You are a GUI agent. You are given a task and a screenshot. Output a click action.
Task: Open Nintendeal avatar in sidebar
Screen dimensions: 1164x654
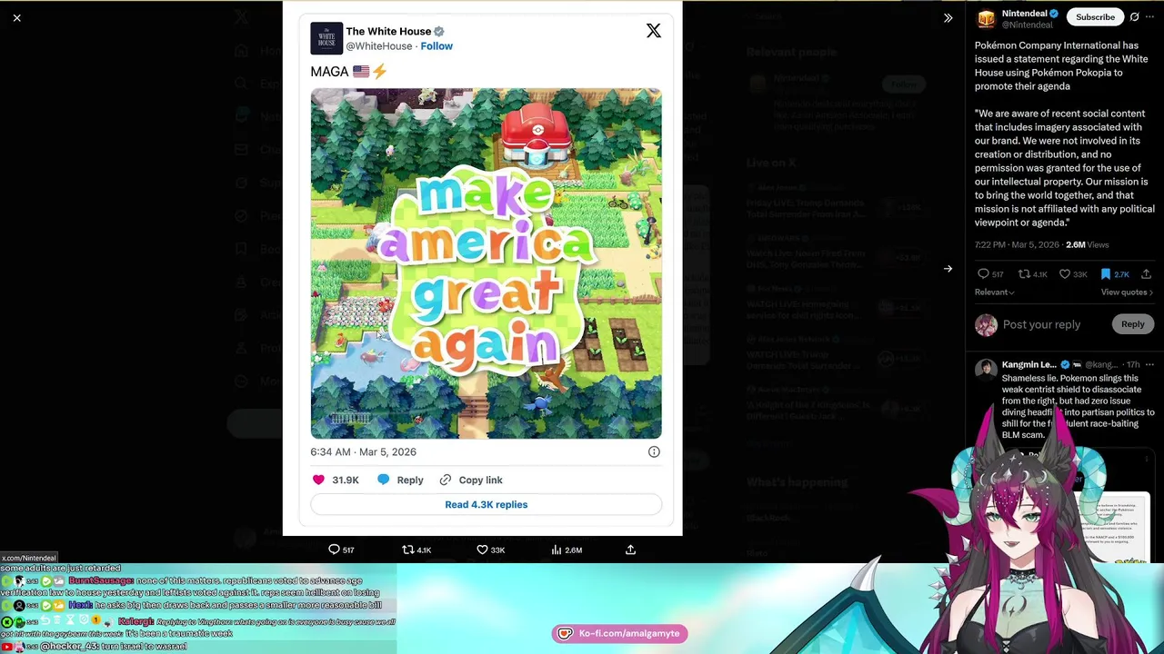tap(986, 18)
